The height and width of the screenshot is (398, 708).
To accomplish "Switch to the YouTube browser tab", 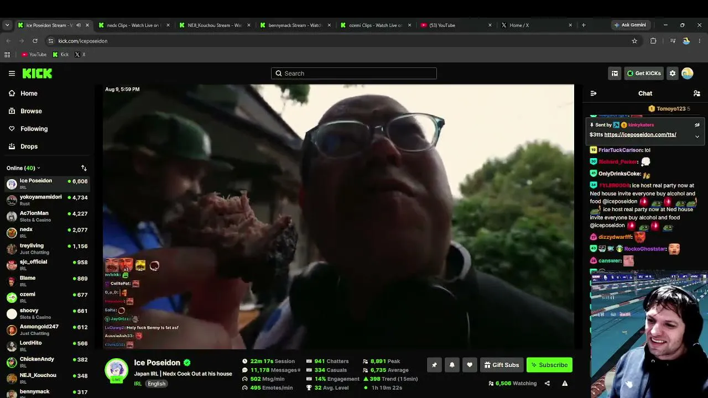I will coord(456,25).
